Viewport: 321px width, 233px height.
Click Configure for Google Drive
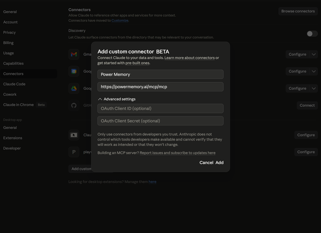click(x=297, y=88)
